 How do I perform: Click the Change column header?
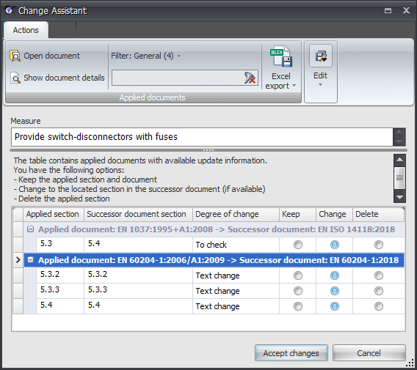pos(334,214)
